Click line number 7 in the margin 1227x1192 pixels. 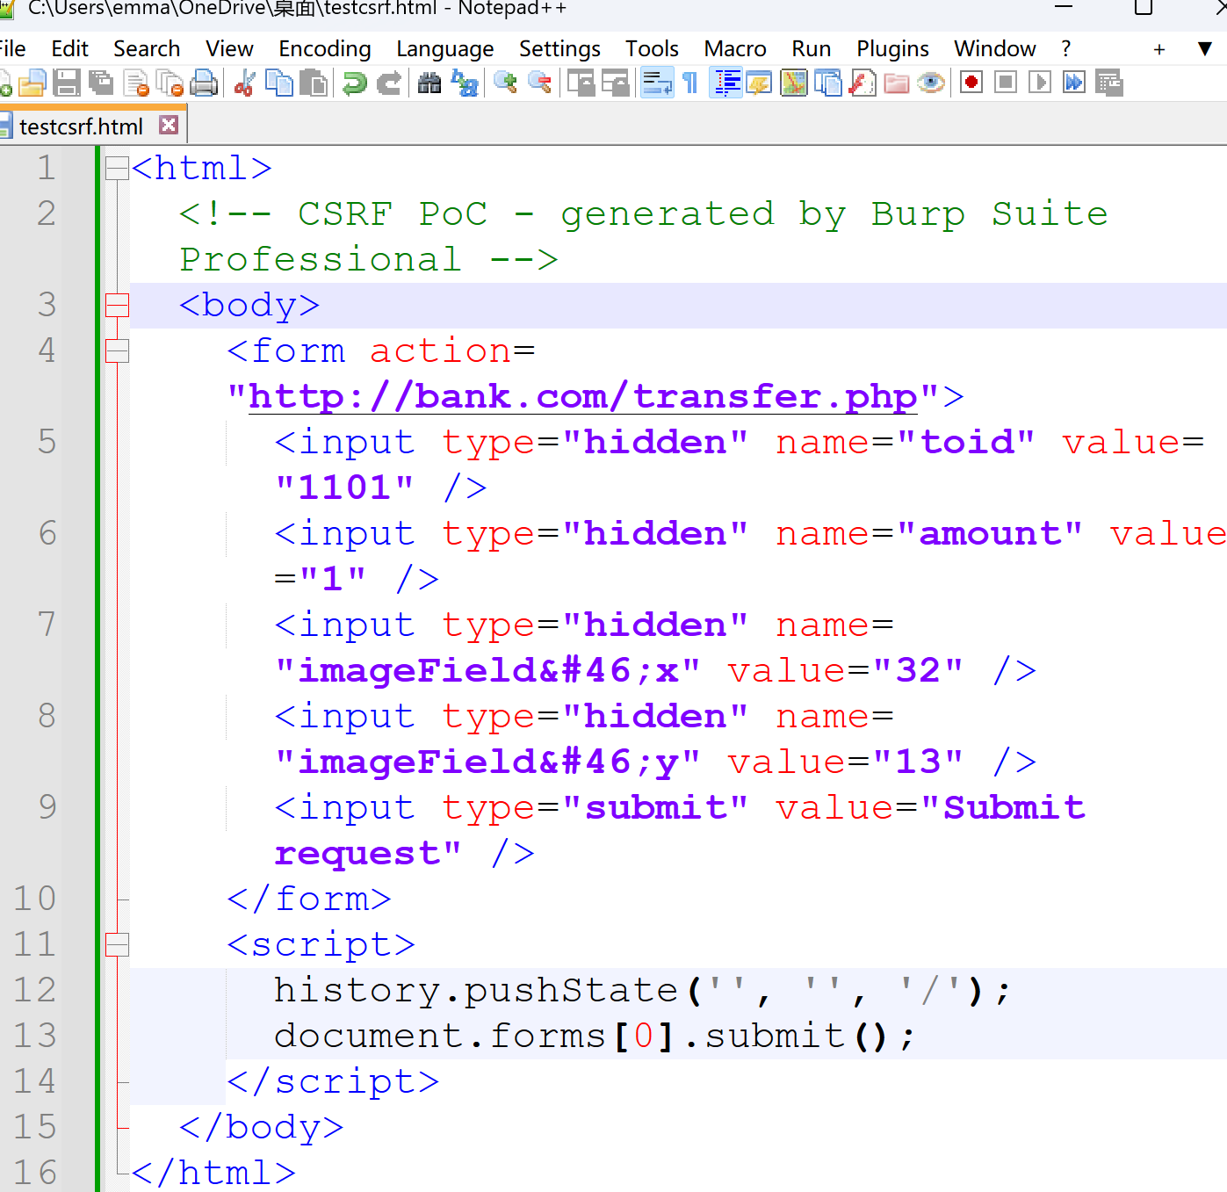[47, 625]
